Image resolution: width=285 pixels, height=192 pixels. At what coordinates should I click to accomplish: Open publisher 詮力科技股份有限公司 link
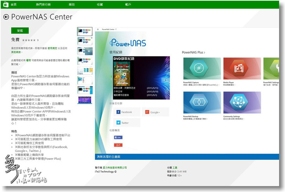(115, 168)
